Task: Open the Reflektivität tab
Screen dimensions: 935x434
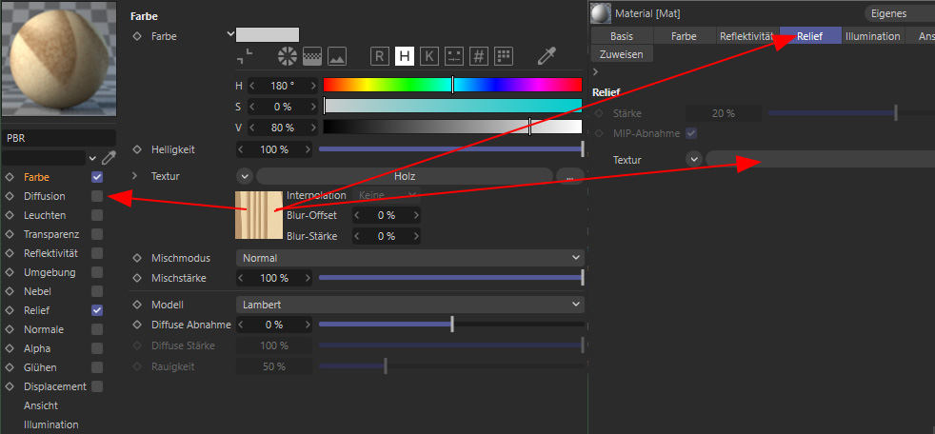Action: [746, 36]
